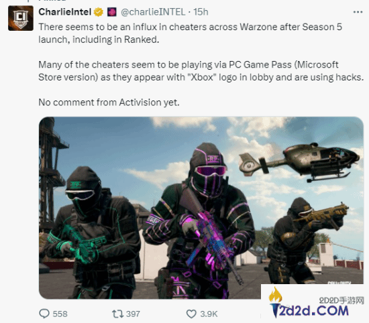Click the reply speech bubble icon
This screenshot has width=369, height=323.
(x=44, y=314)
